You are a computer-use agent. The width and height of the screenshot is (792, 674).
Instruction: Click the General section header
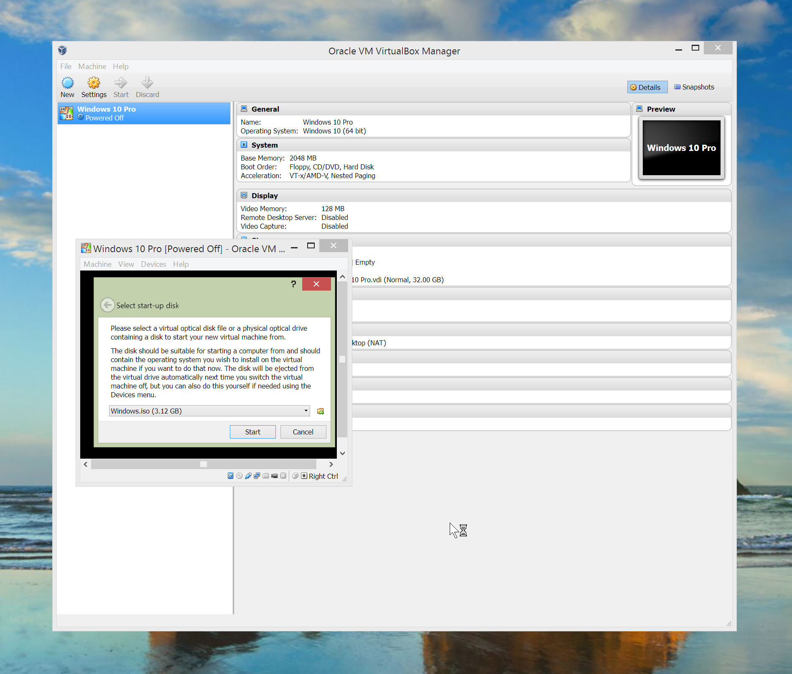pos(433,109)
